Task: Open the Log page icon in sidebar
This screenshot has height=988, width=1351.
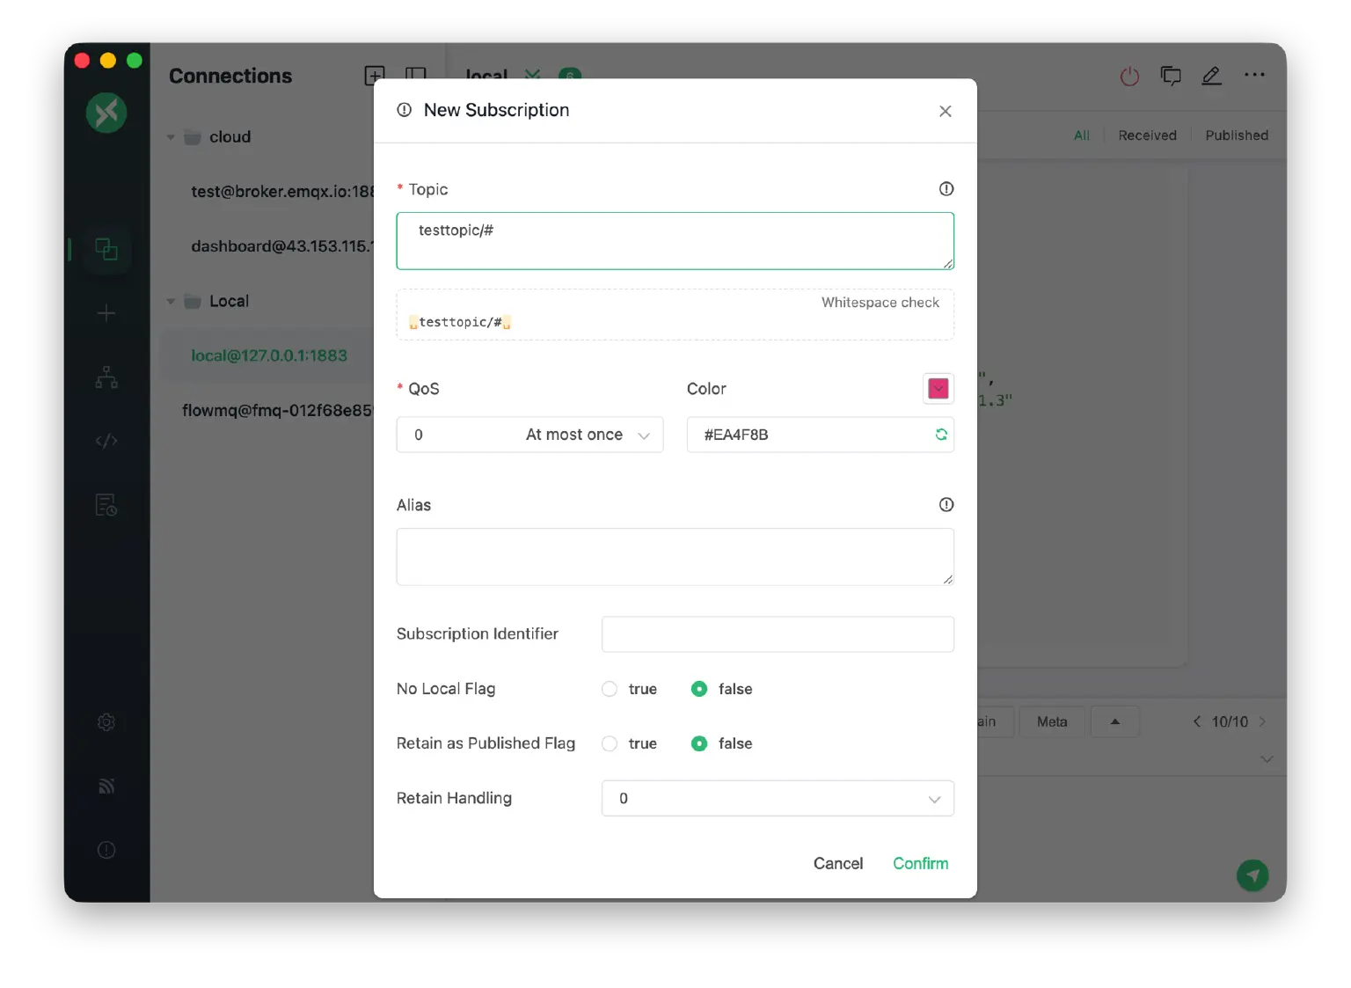Action: 106,505
